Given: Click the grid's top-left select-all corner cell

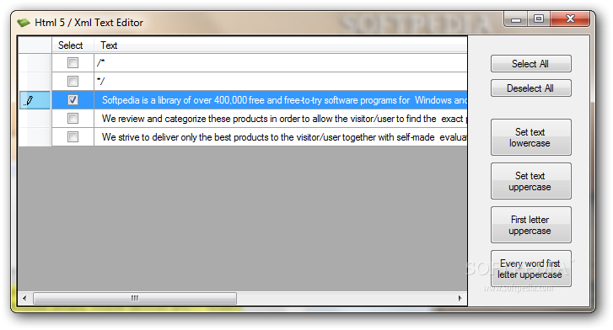Looking at the screenshot, I should pos(35,45).
